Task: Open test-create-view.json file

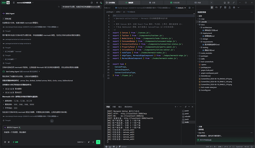Action: click(225, 87)
